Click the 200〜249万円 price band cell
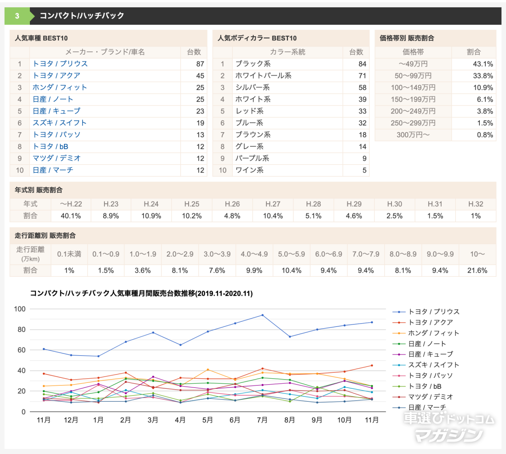The width and height of the screenshot is (506, 454). [x=413, y=111]
